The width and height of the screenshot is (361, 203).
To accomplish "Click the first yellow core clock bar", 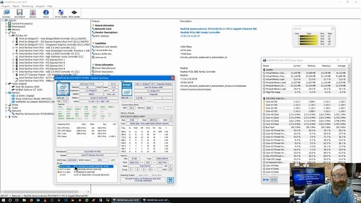I will pos(309,36).
